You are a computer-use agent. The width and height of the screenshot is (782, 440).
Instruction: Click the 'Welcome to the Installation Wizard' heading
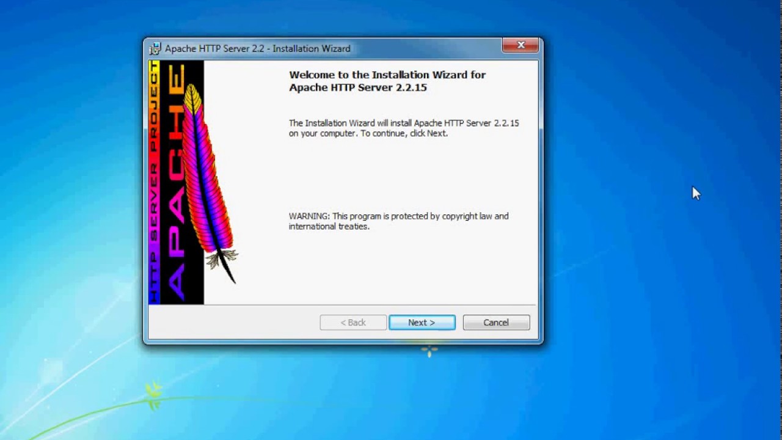point(387,81)
